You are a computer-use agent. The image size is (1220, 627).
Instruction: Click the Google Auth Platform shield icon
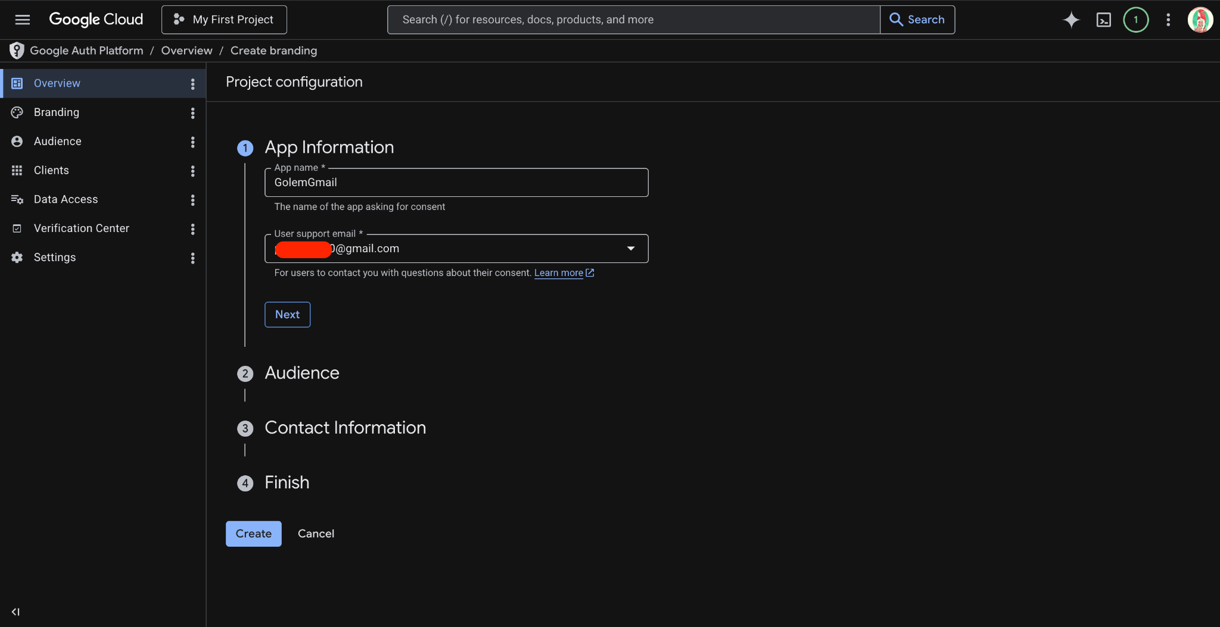(x=17, y=51)
